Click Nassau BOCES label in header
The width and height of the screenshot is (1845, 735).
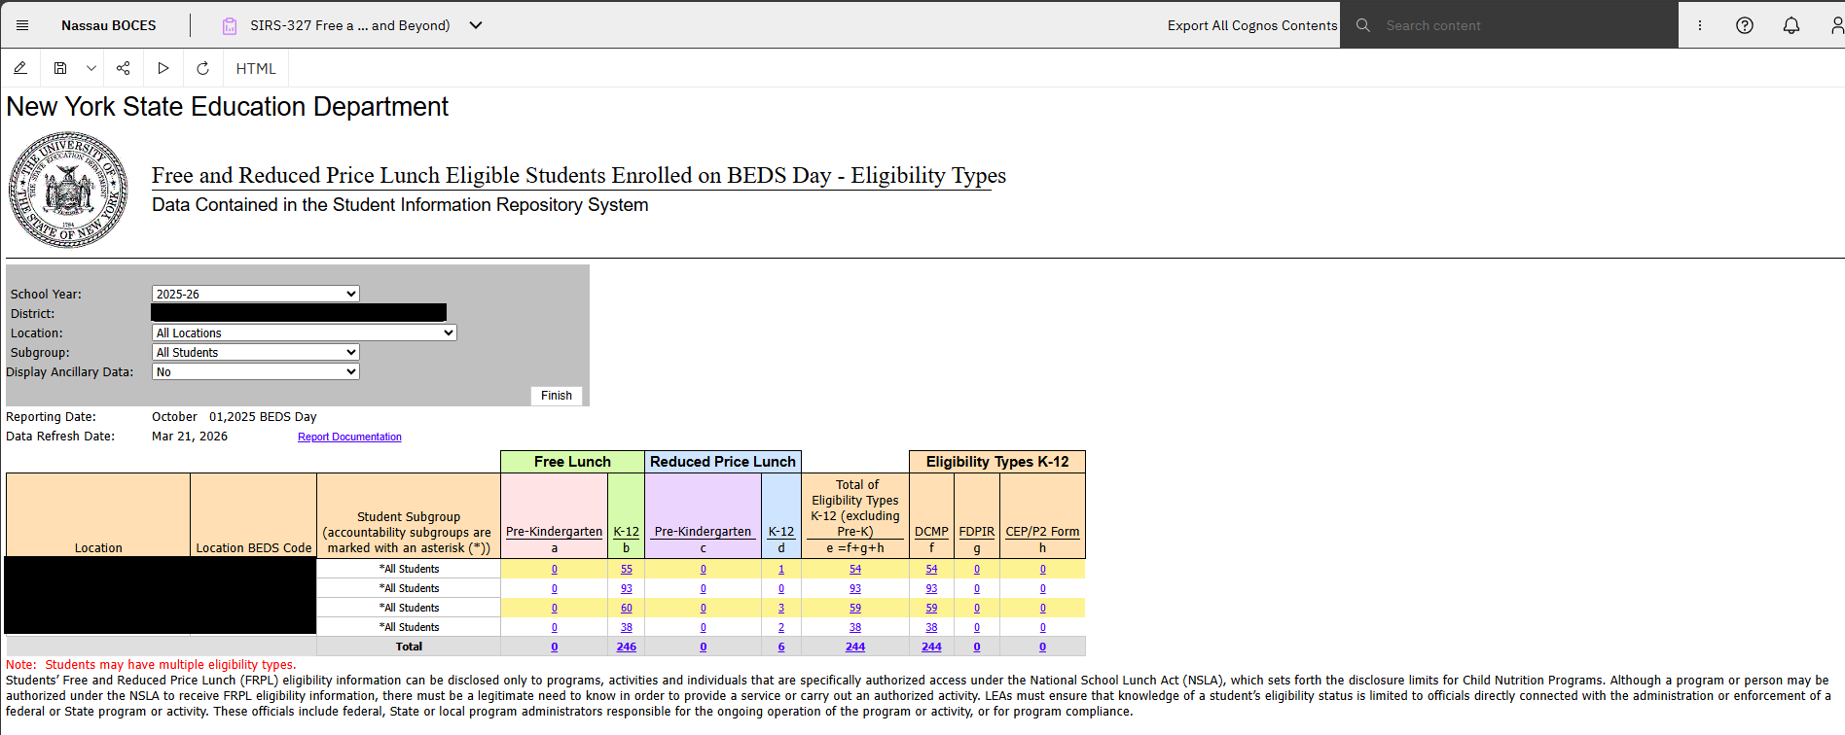[109, 25]
